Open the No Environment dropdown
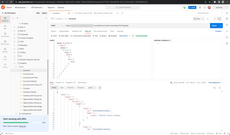This screenshot has width=230, height=135. point(210,13)
